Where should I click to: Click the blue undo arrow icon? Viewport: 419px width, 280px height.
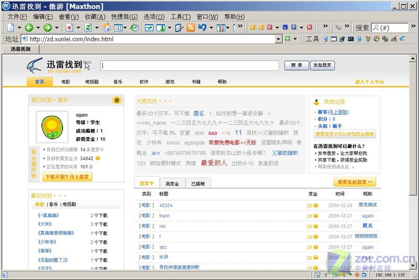(x=202, y=28)
